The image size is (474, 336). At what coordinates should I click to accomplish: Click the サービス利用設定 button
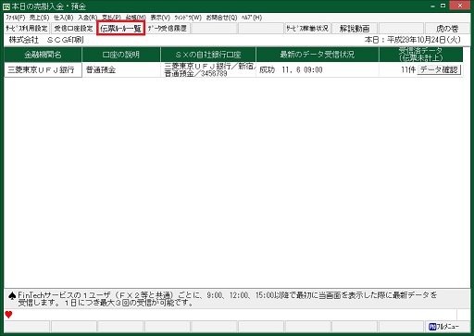[x=27, y=29]
